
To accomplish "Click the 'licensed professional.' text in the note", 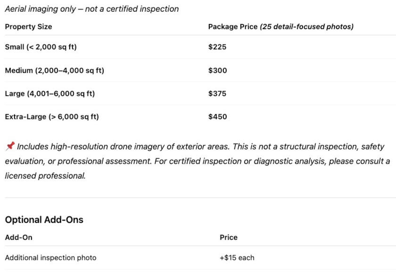I will [45, 176].
